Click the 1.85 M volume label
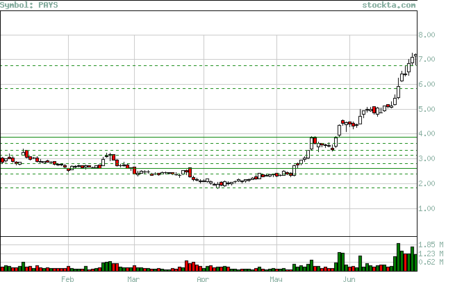Screen dimensions: 455x282 (x=431, y=244)
